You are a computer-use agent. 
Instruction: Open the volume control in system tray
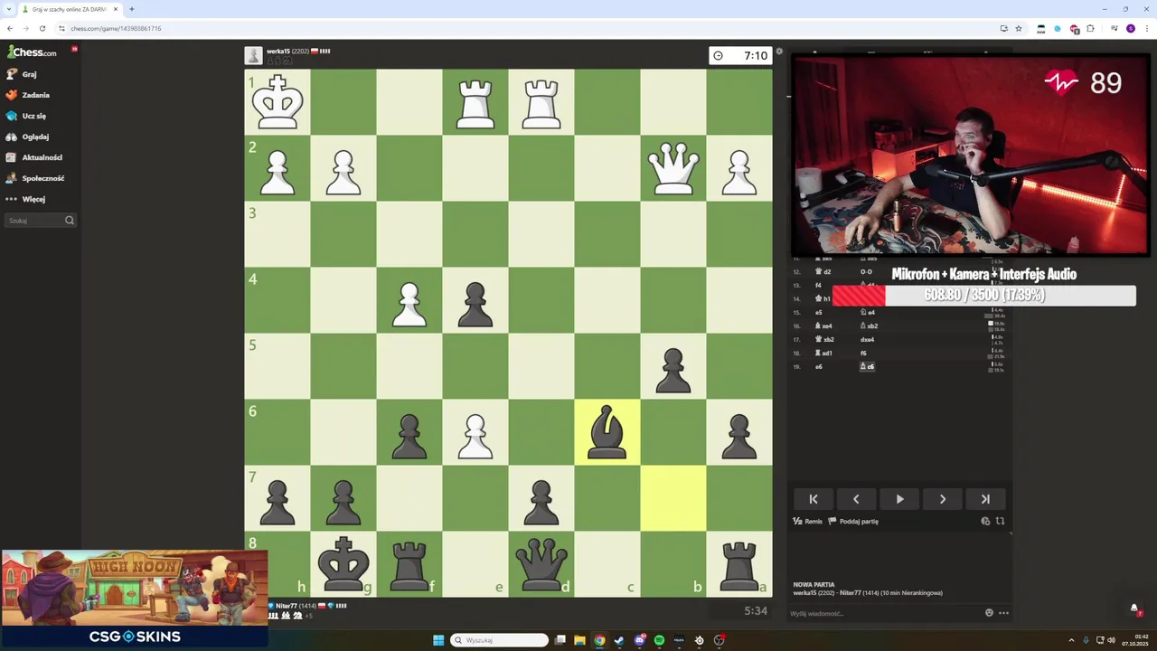tap(1111, 640)
